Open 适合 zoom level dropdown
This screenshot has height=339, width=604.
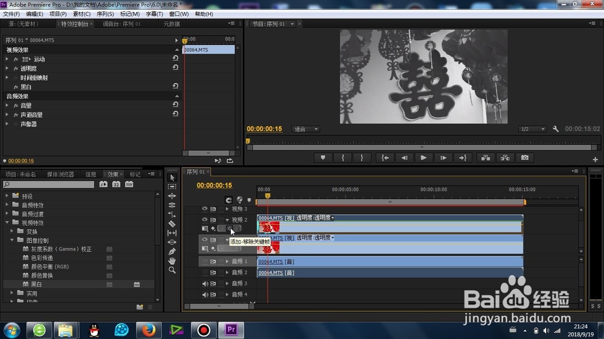306,129
